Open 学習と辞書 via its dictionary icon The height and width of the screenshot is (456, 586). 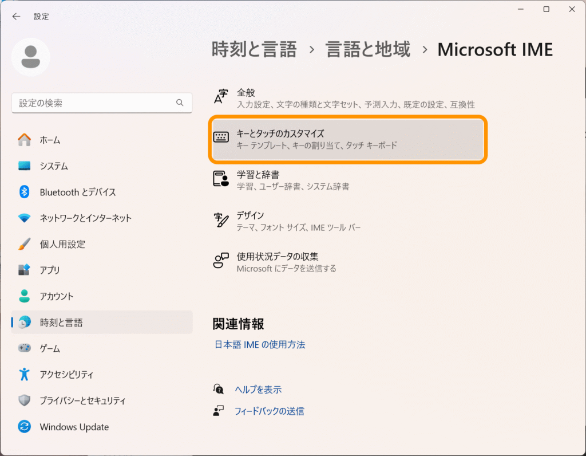click(x=221, y=179)
